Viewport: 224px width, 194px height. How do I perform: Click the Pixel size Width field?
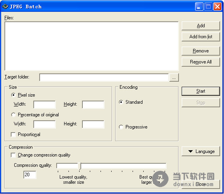point(44,104)
